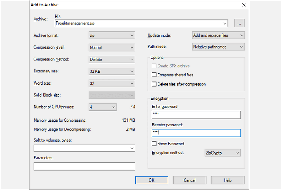Click the "131 MB" compressing memory value

tap(129, 120)
